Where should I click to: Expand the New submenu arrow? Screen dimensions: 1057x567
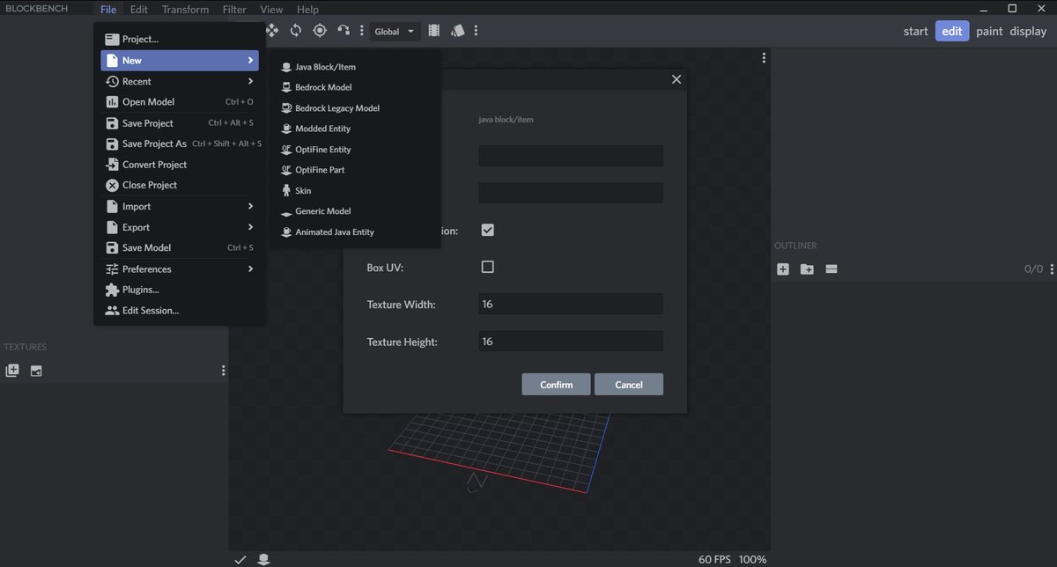(x=250, y=61)
